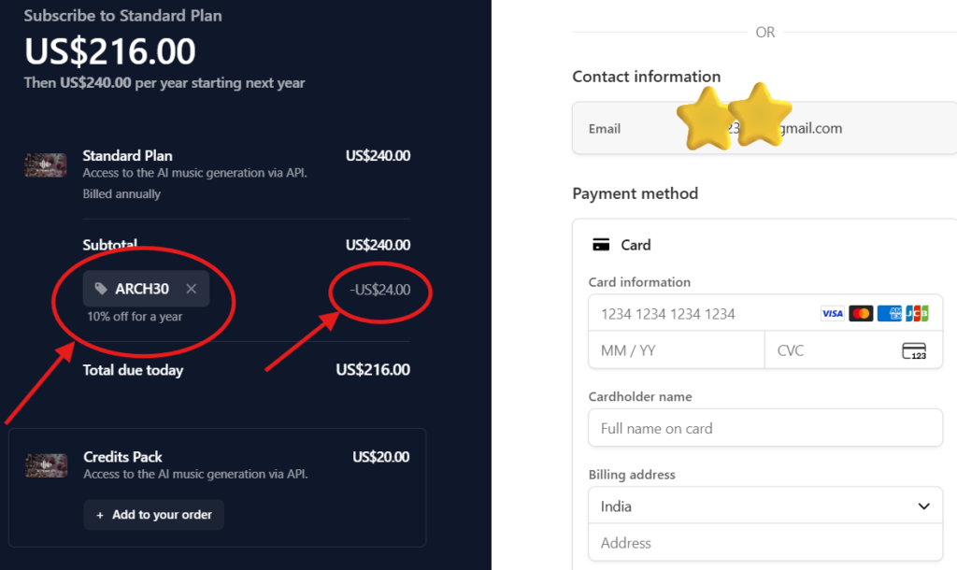
Task: Click the Cardholder name field
Action: pyautogui.click(x=764, y=427)
